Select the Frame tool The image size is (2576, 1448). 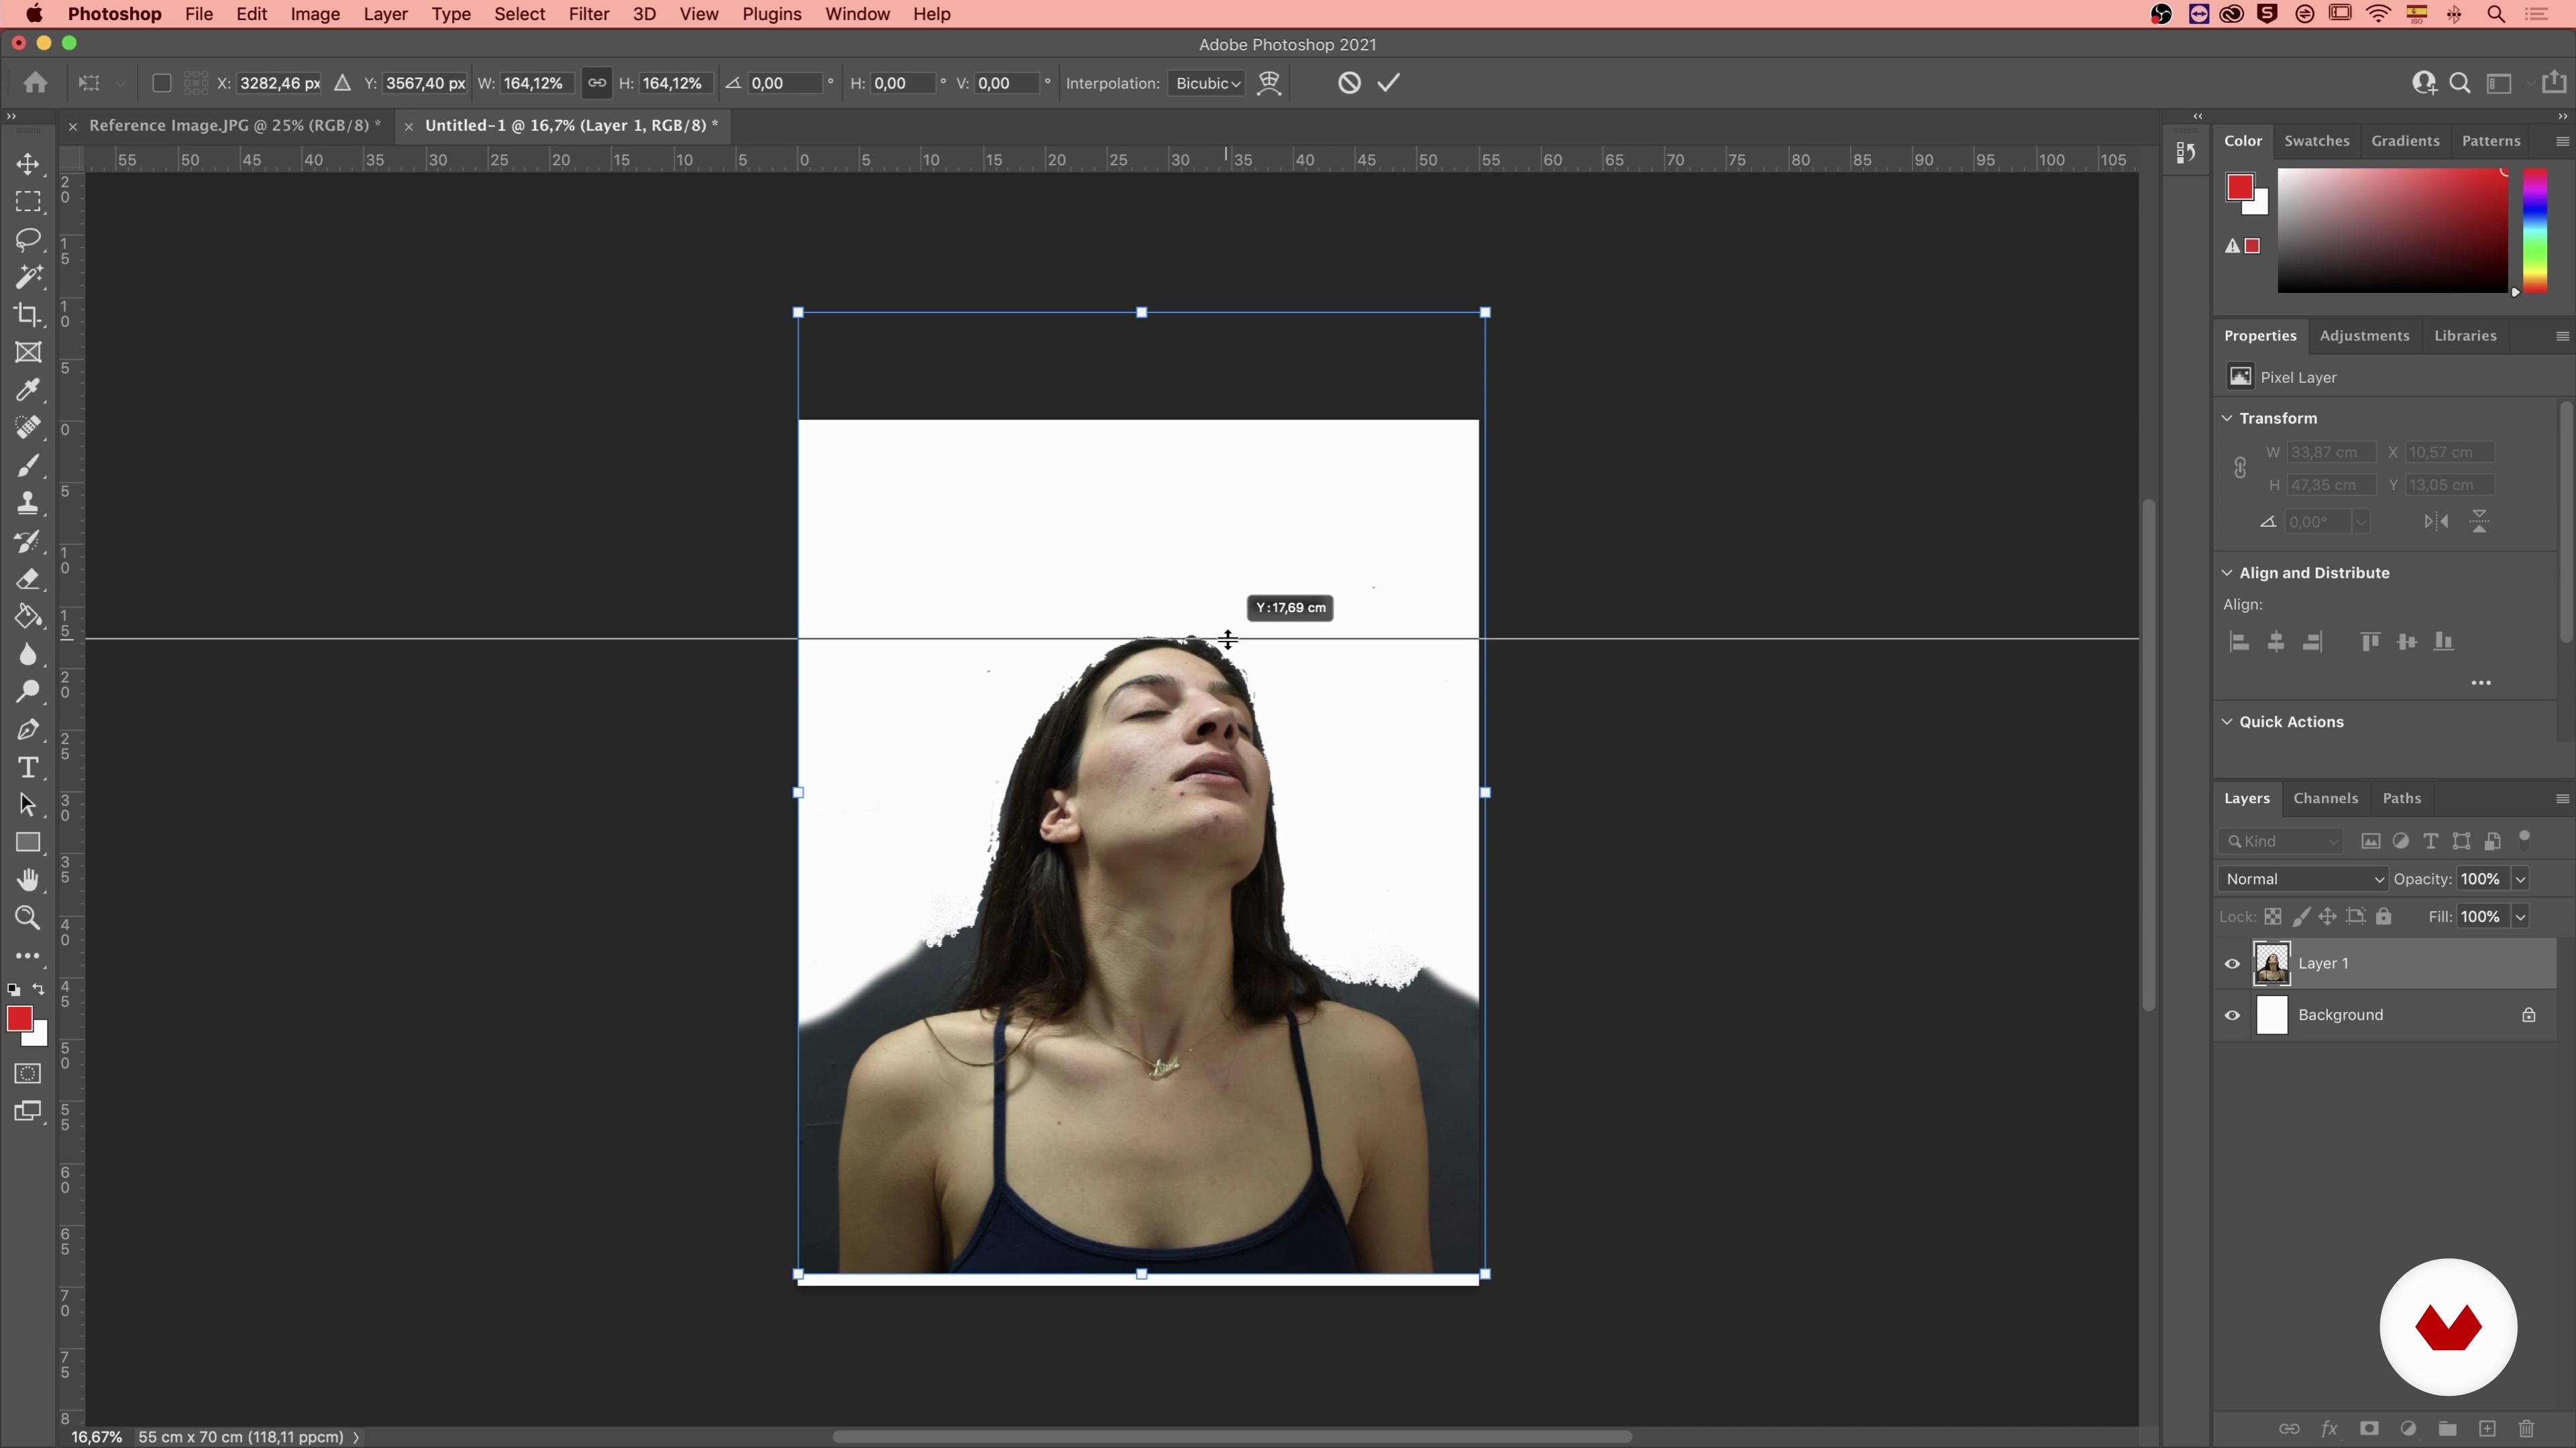[28, 353]
